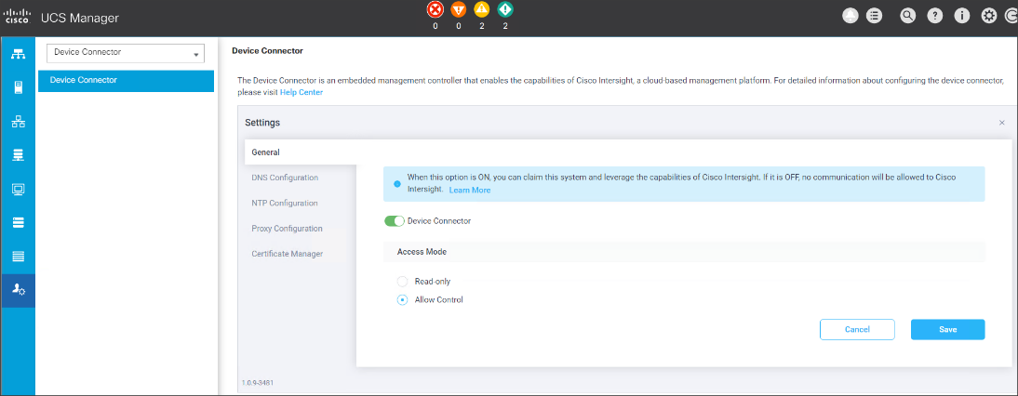Screen dimensions: 1018x396
Task: Open the Chassis list icon in sidebar
Action: click(19, 257)
